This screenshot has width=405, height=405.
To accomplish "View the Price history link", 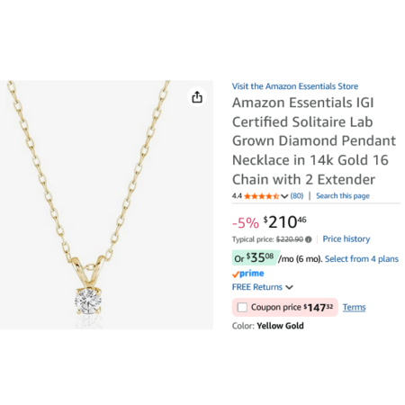I will [346, 239].
